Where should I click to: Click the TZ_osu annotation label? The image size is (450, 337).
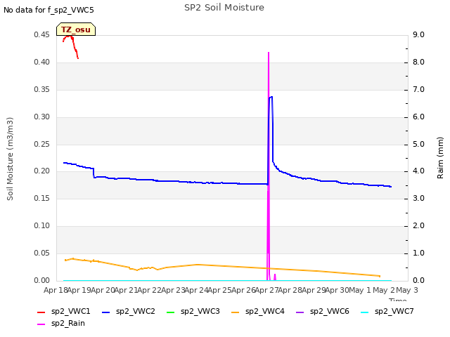coord(76,29)
